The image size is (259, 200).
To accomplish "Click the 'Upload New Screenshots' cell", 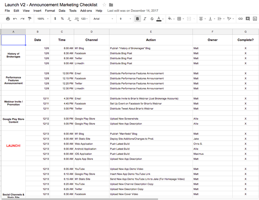I will (x=151, y=119).
